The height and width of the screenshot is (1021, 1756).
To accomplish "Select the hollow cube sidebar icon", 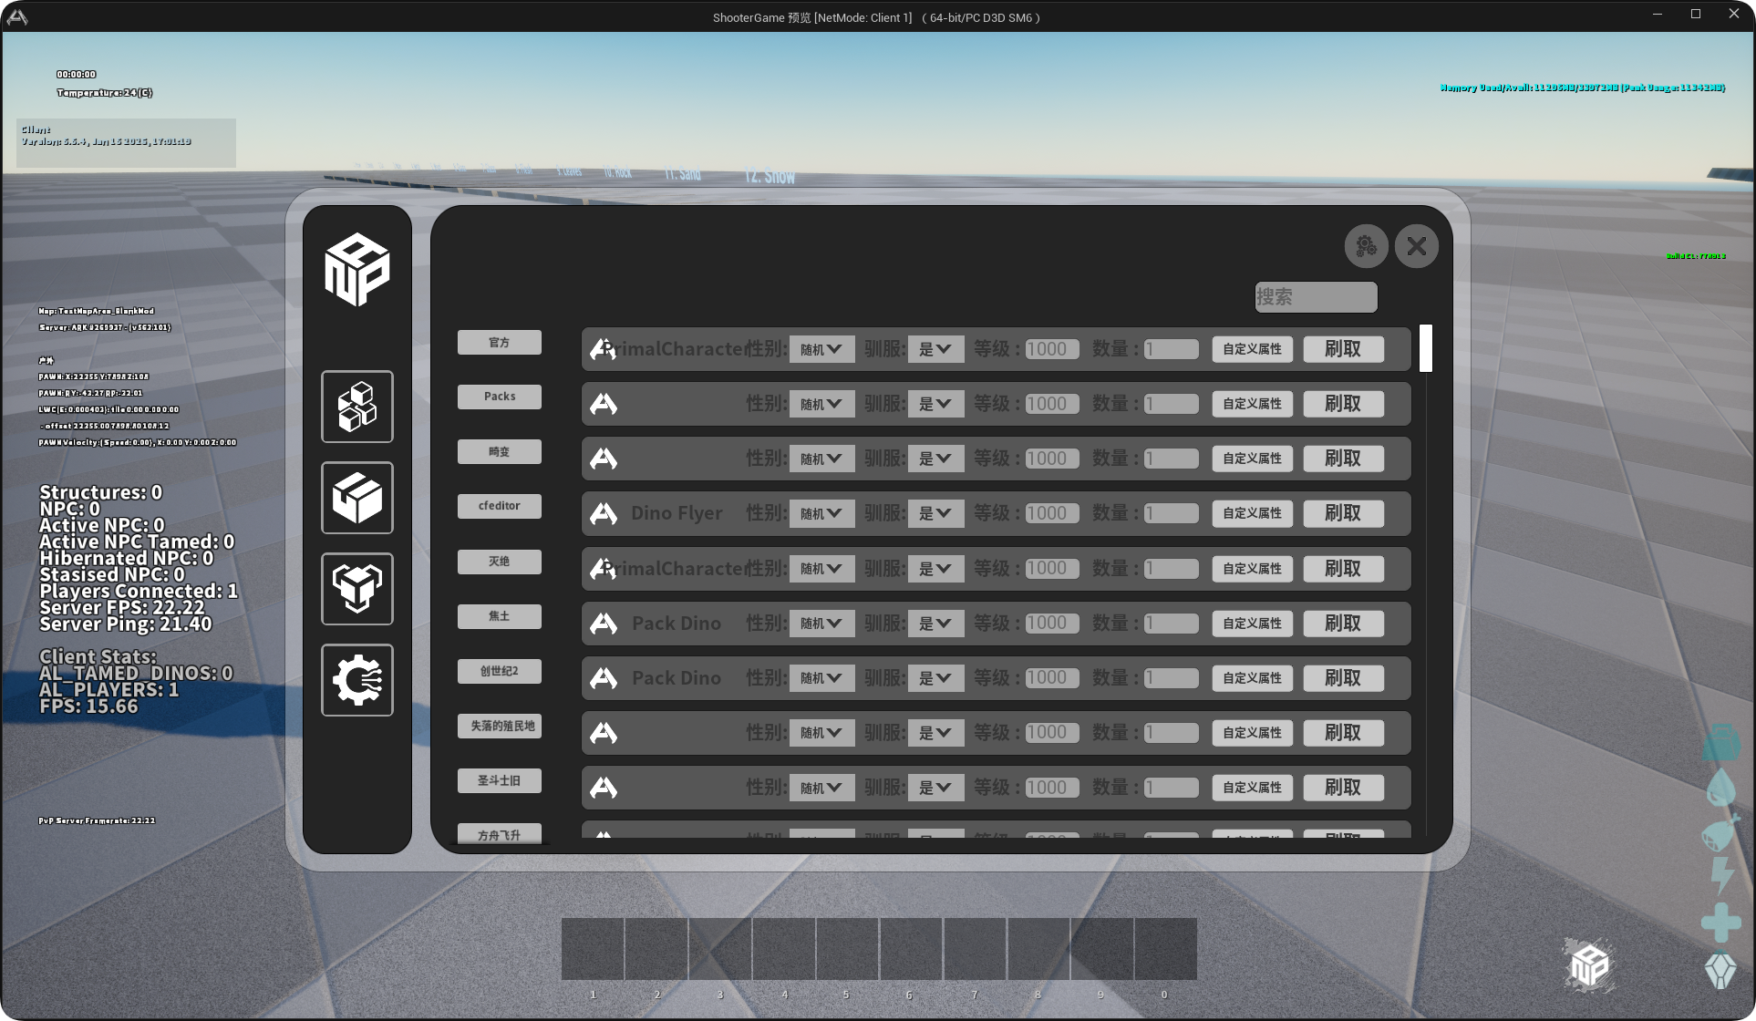I will tap(356, 589).
